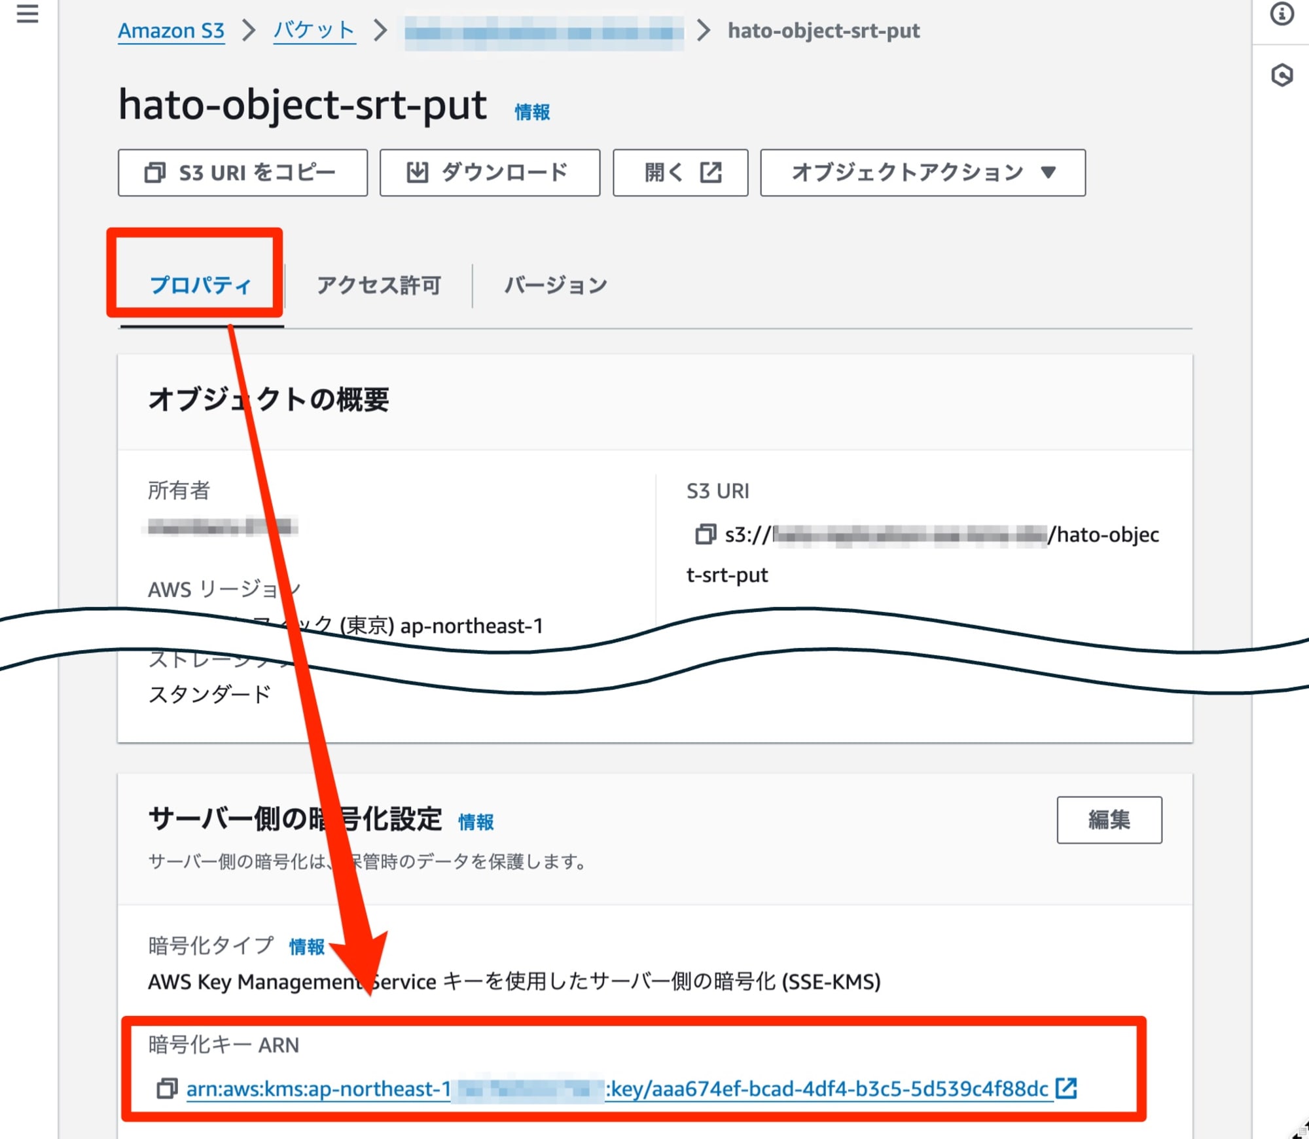Go to Amazon S3 breadcrumb link

[171, 31]
